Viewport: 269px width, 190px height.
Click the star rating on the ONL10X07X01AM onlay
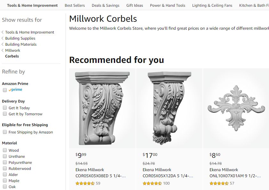click(219, 184)
